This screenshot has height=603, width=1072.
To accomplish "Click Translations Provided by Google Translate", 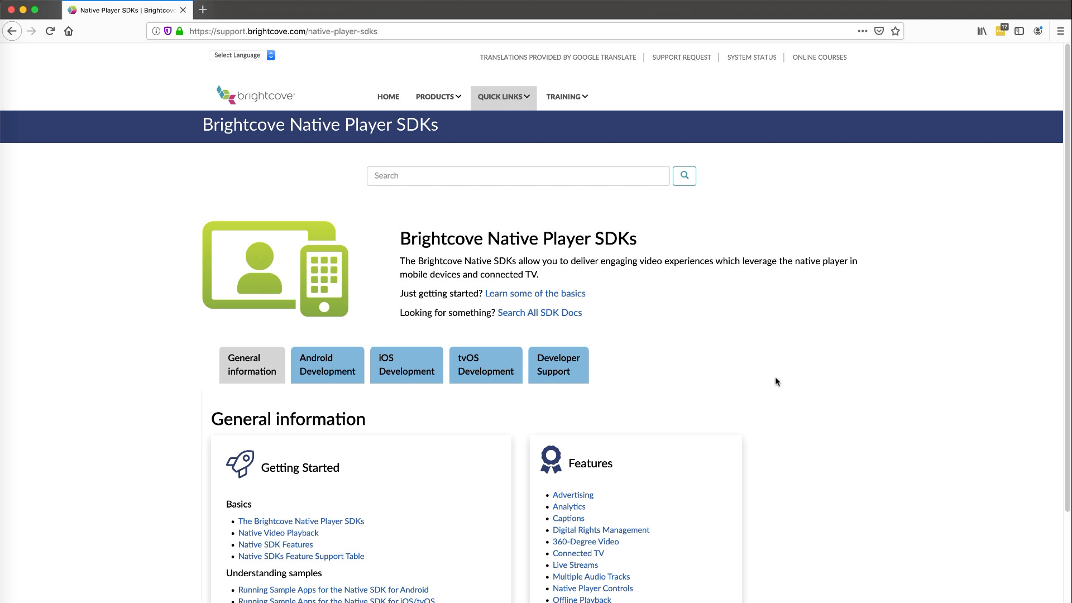I will [558, 58].
